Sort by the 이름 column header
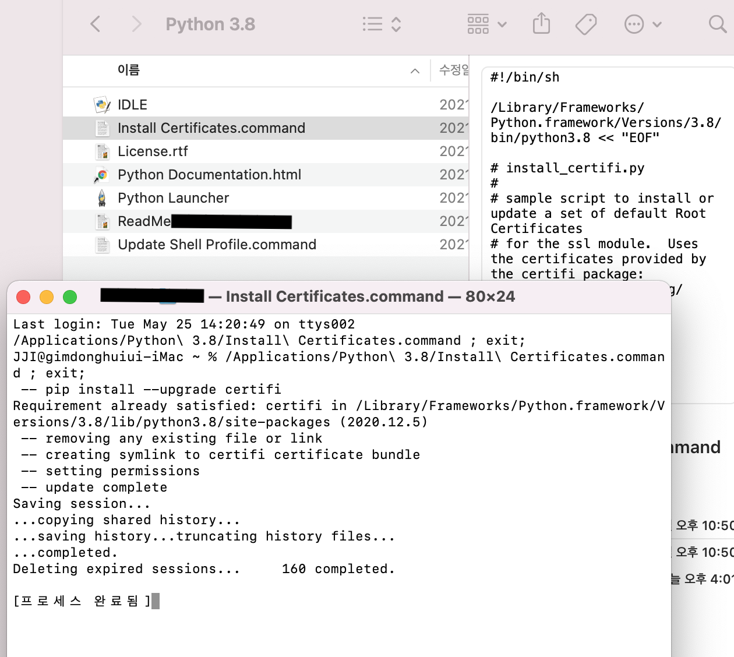Viewport: 734px width, 657px height. [129, 70]
